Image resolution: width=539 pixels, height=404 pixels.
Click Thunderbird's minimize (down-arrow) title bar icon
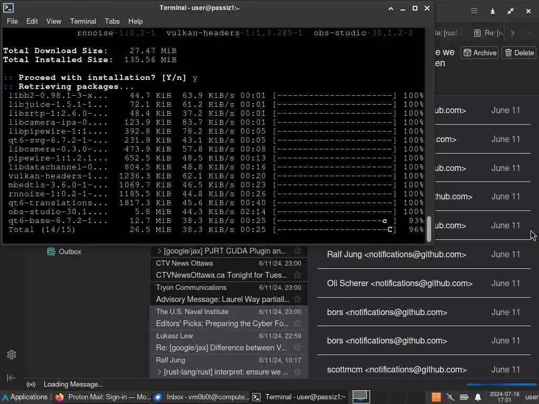click(493, 12)
